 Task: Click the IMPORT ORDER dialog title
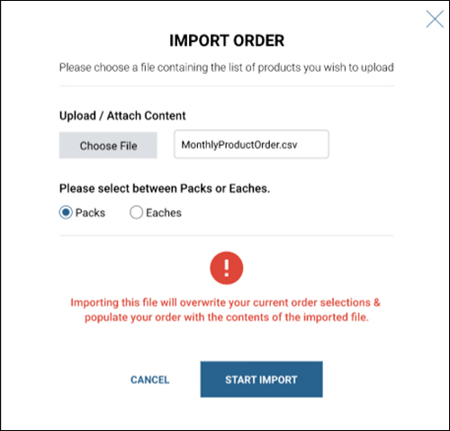pos(227,40)
